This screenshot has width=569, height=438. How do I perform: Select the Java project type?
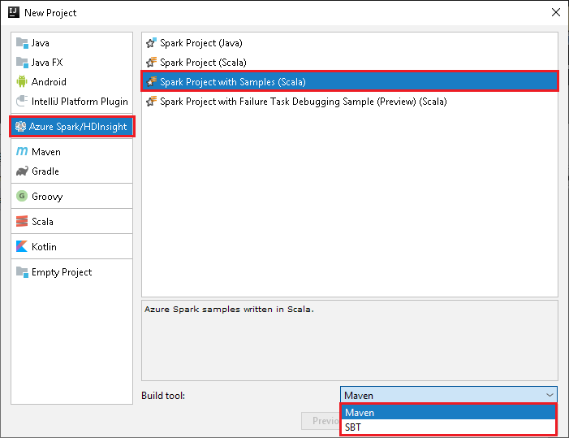pos(72,43)
